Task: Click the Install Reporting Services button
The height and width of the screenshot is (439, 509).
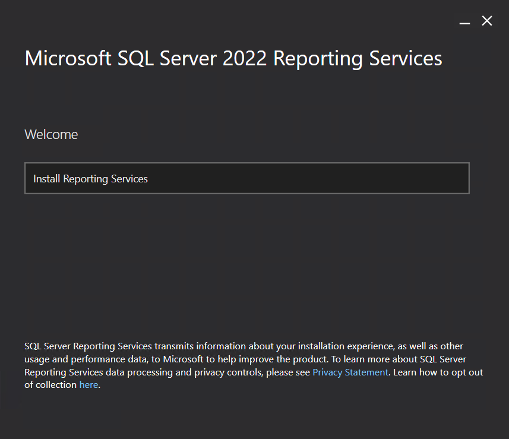Action: pyautogui.click(x=246, y=178)
